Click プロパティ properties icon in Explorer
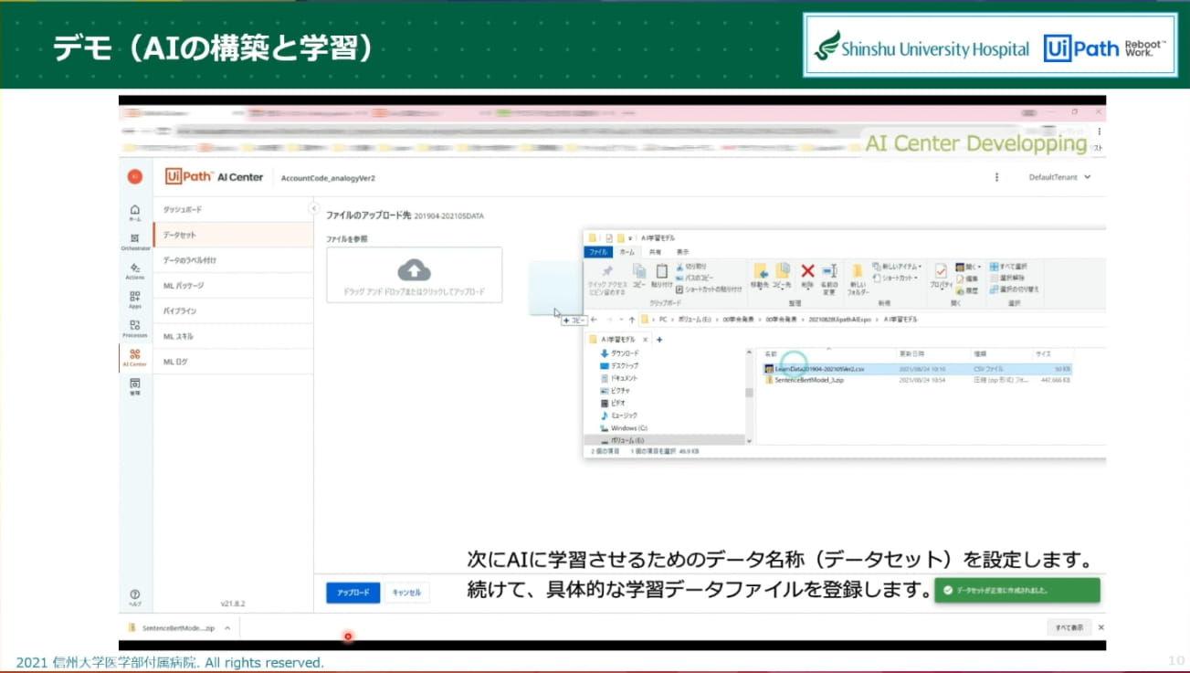The height and width of the screenshot is (673, 1190). (x=941, y=272)
